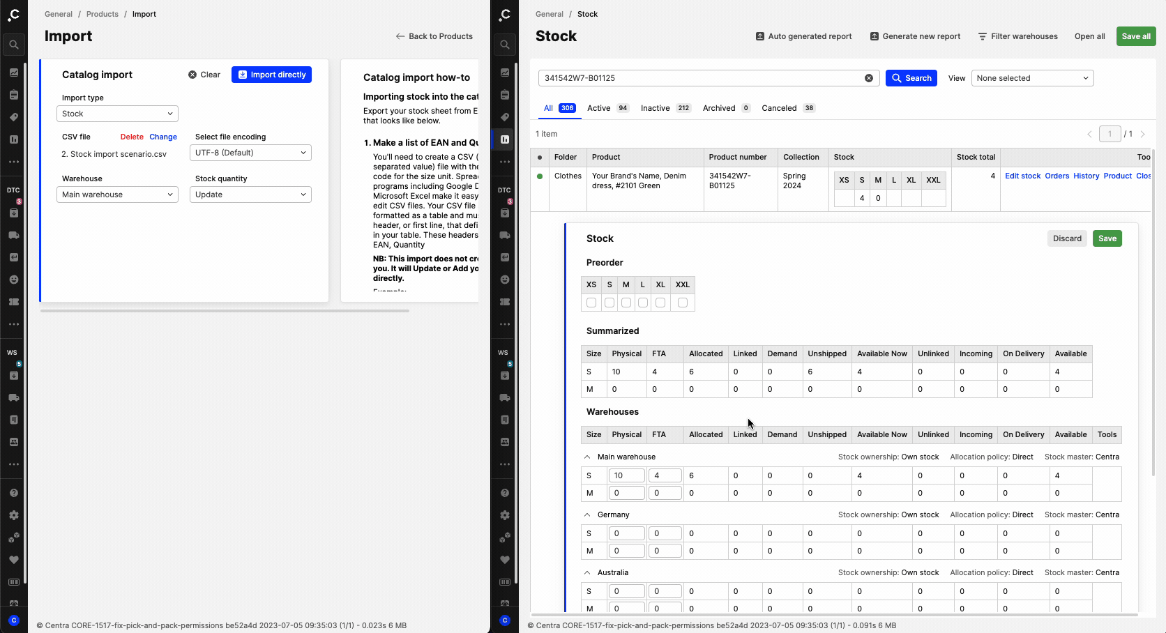Enable preorder for size M
The image size is (1166, 633).
coord(626,303)
